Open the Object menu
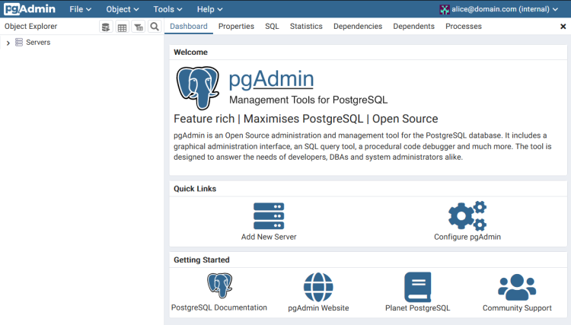This screenshot has height=325, width=571. [123, 9]
